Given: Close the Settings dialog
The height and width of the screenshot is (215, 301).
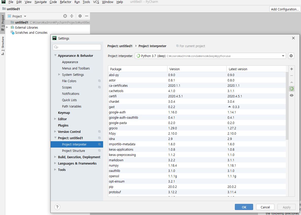Looking at the screenshot, I should [293, 38].
